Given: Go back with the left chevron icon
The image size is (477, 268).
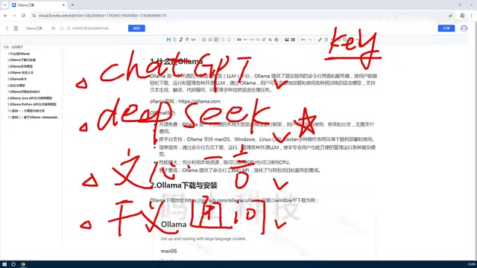Looking at the screenshot, I should click(7, 28).
